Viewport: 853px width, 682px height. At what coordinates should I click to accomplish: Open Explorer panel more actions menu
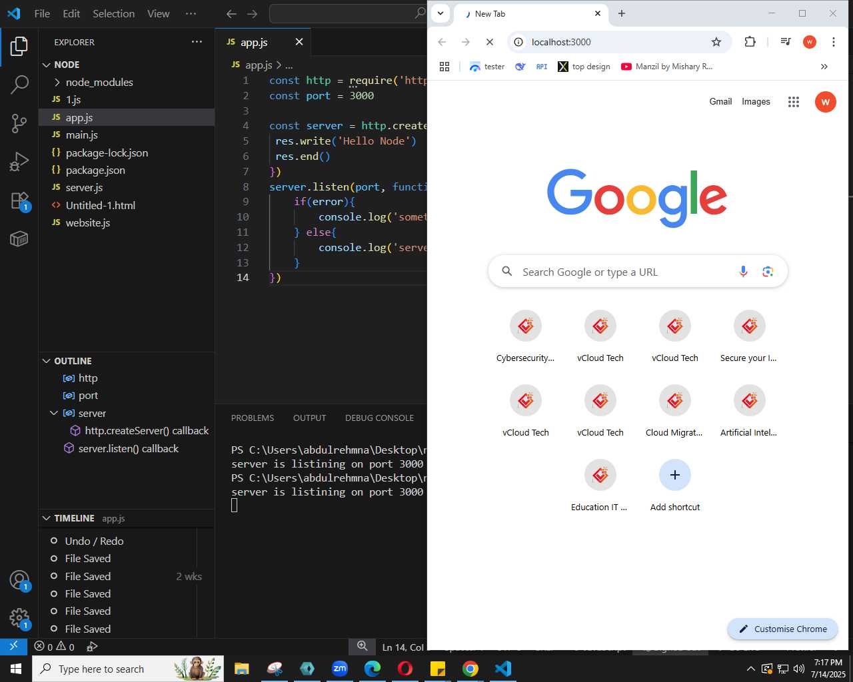197,42
